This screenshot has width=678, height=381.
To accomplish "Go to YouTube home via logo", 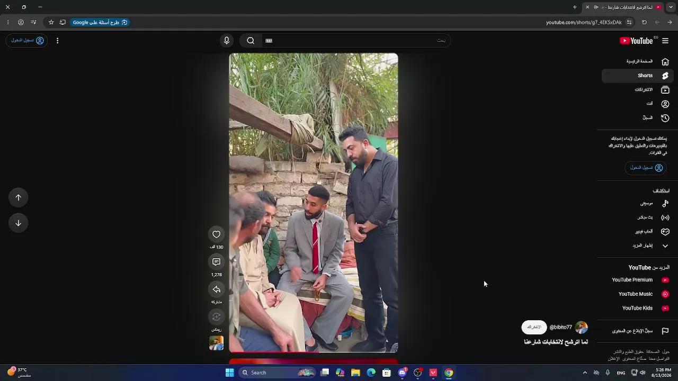I will pyautogui.click(x=636, y=41).
